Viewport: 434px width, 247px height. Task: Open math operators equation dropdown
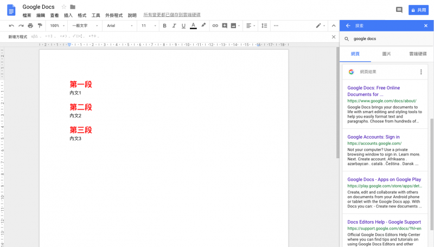50,36
